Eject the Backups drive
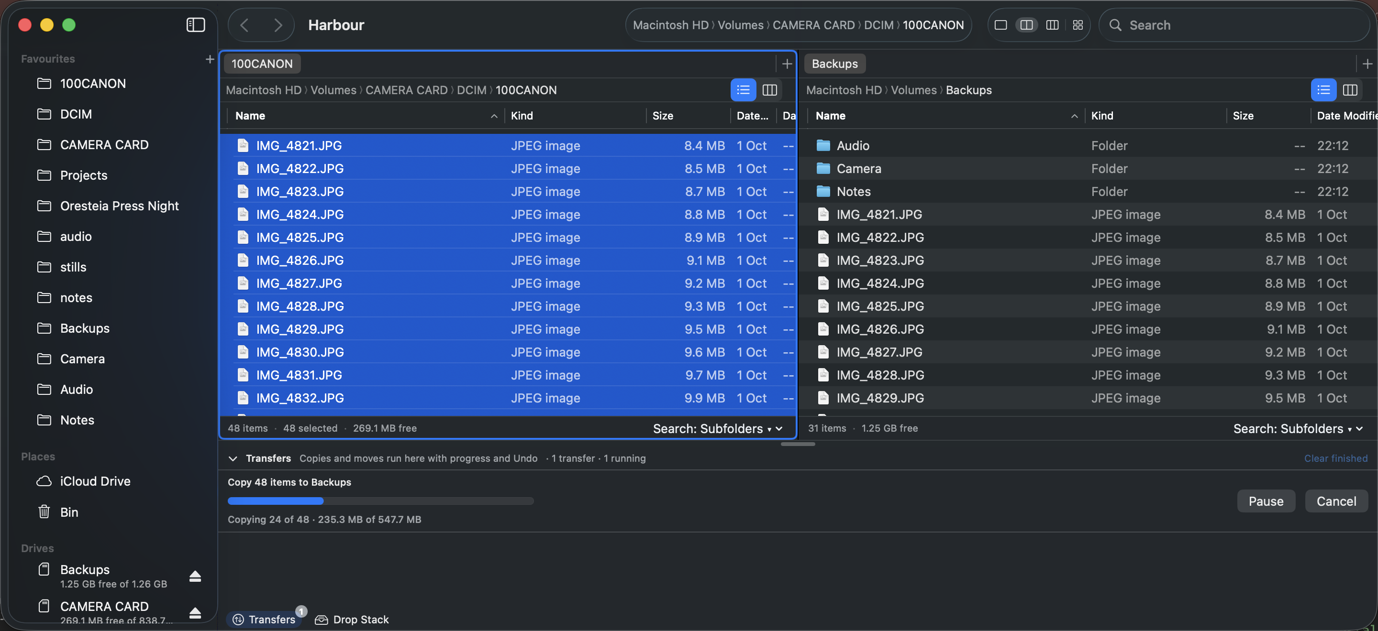This screenshot has width=1378, height=631. pyautogui.click(x=195, y=576)
